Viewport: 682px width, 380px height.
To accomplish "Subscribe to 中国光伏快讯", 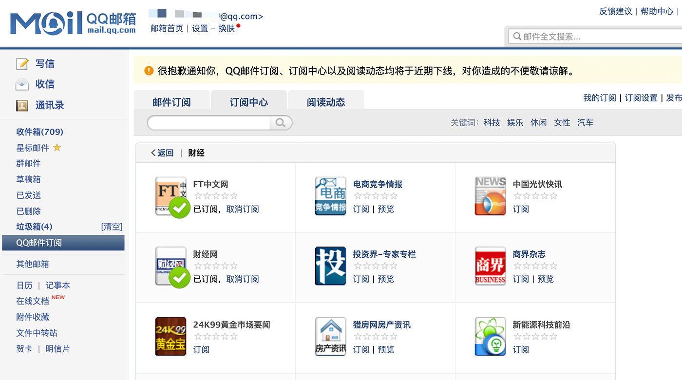I will point(521,209).
